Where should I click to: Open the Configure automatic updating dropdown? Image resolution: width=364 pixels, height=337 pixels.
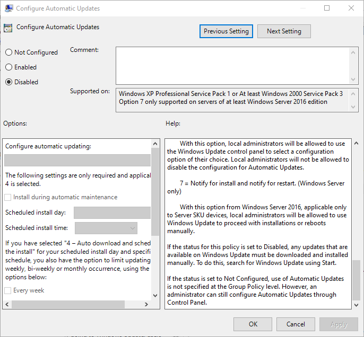[x=77, y=161]
